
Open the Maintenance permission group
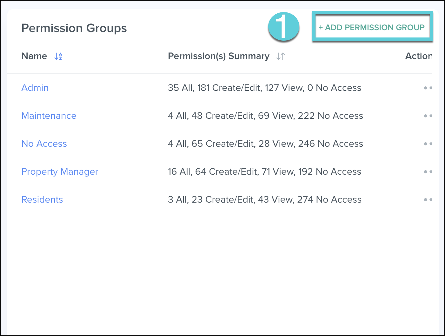click(x=49, y=116)
